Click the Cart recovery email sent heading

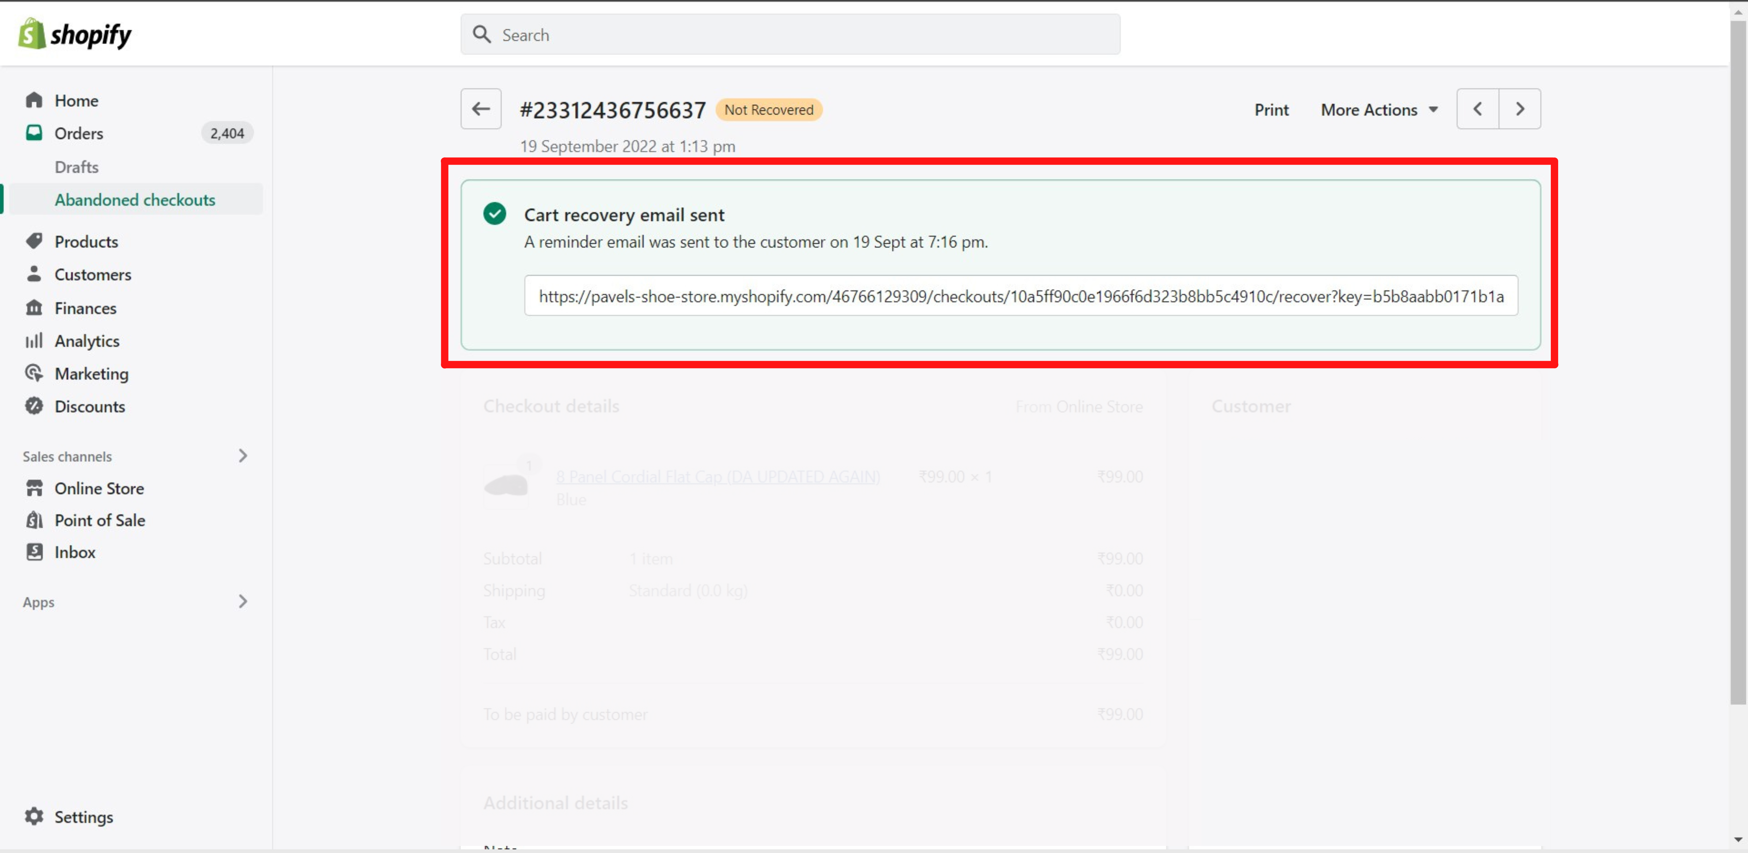point(624,215)
